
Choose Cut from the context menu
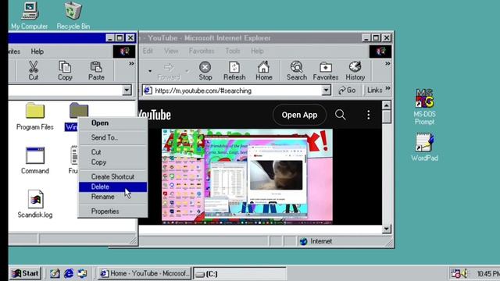point(112,152)
